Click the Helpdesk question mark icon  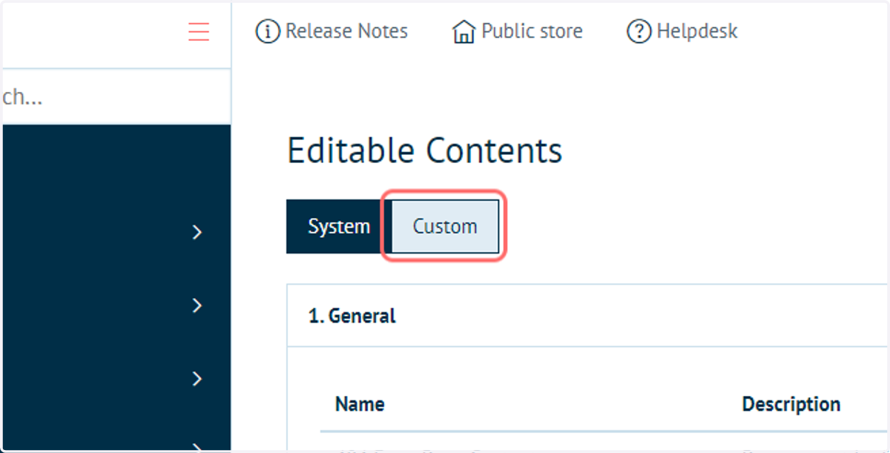639,32
